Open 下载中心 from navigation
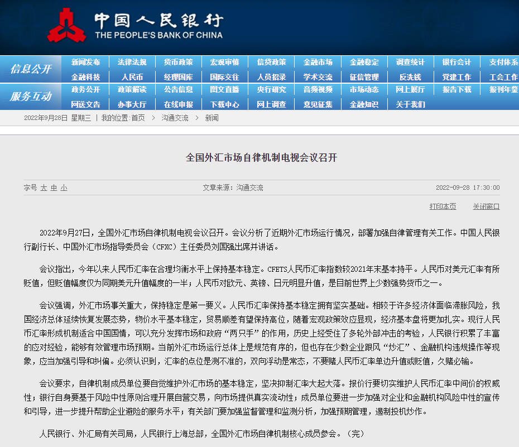 click(x=224, y=104)
